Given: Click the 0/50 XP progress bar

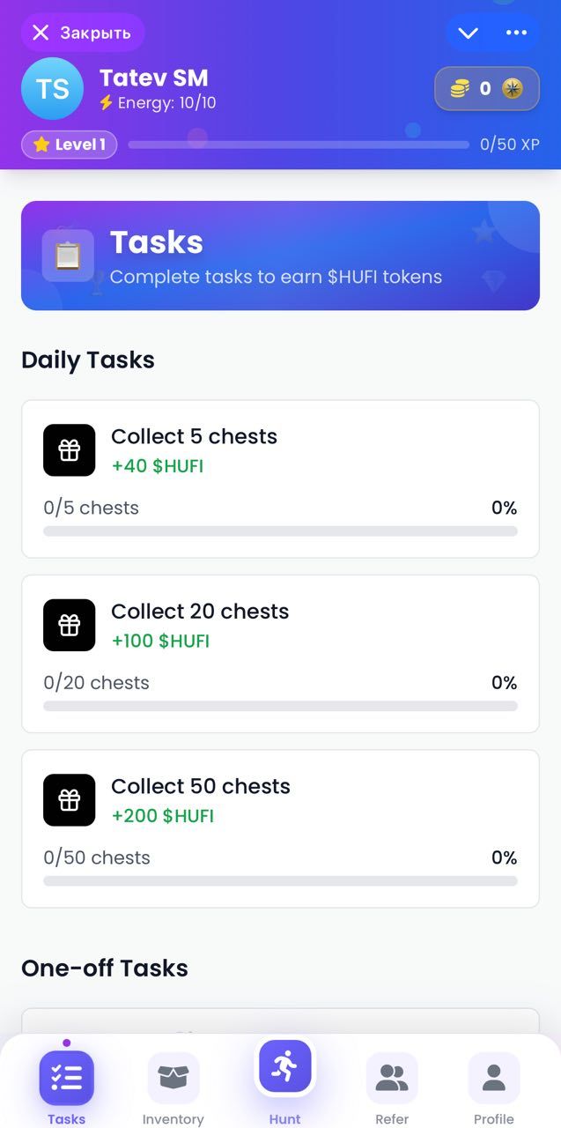Looking at the screenshot, I should click(x=299, y=144).
